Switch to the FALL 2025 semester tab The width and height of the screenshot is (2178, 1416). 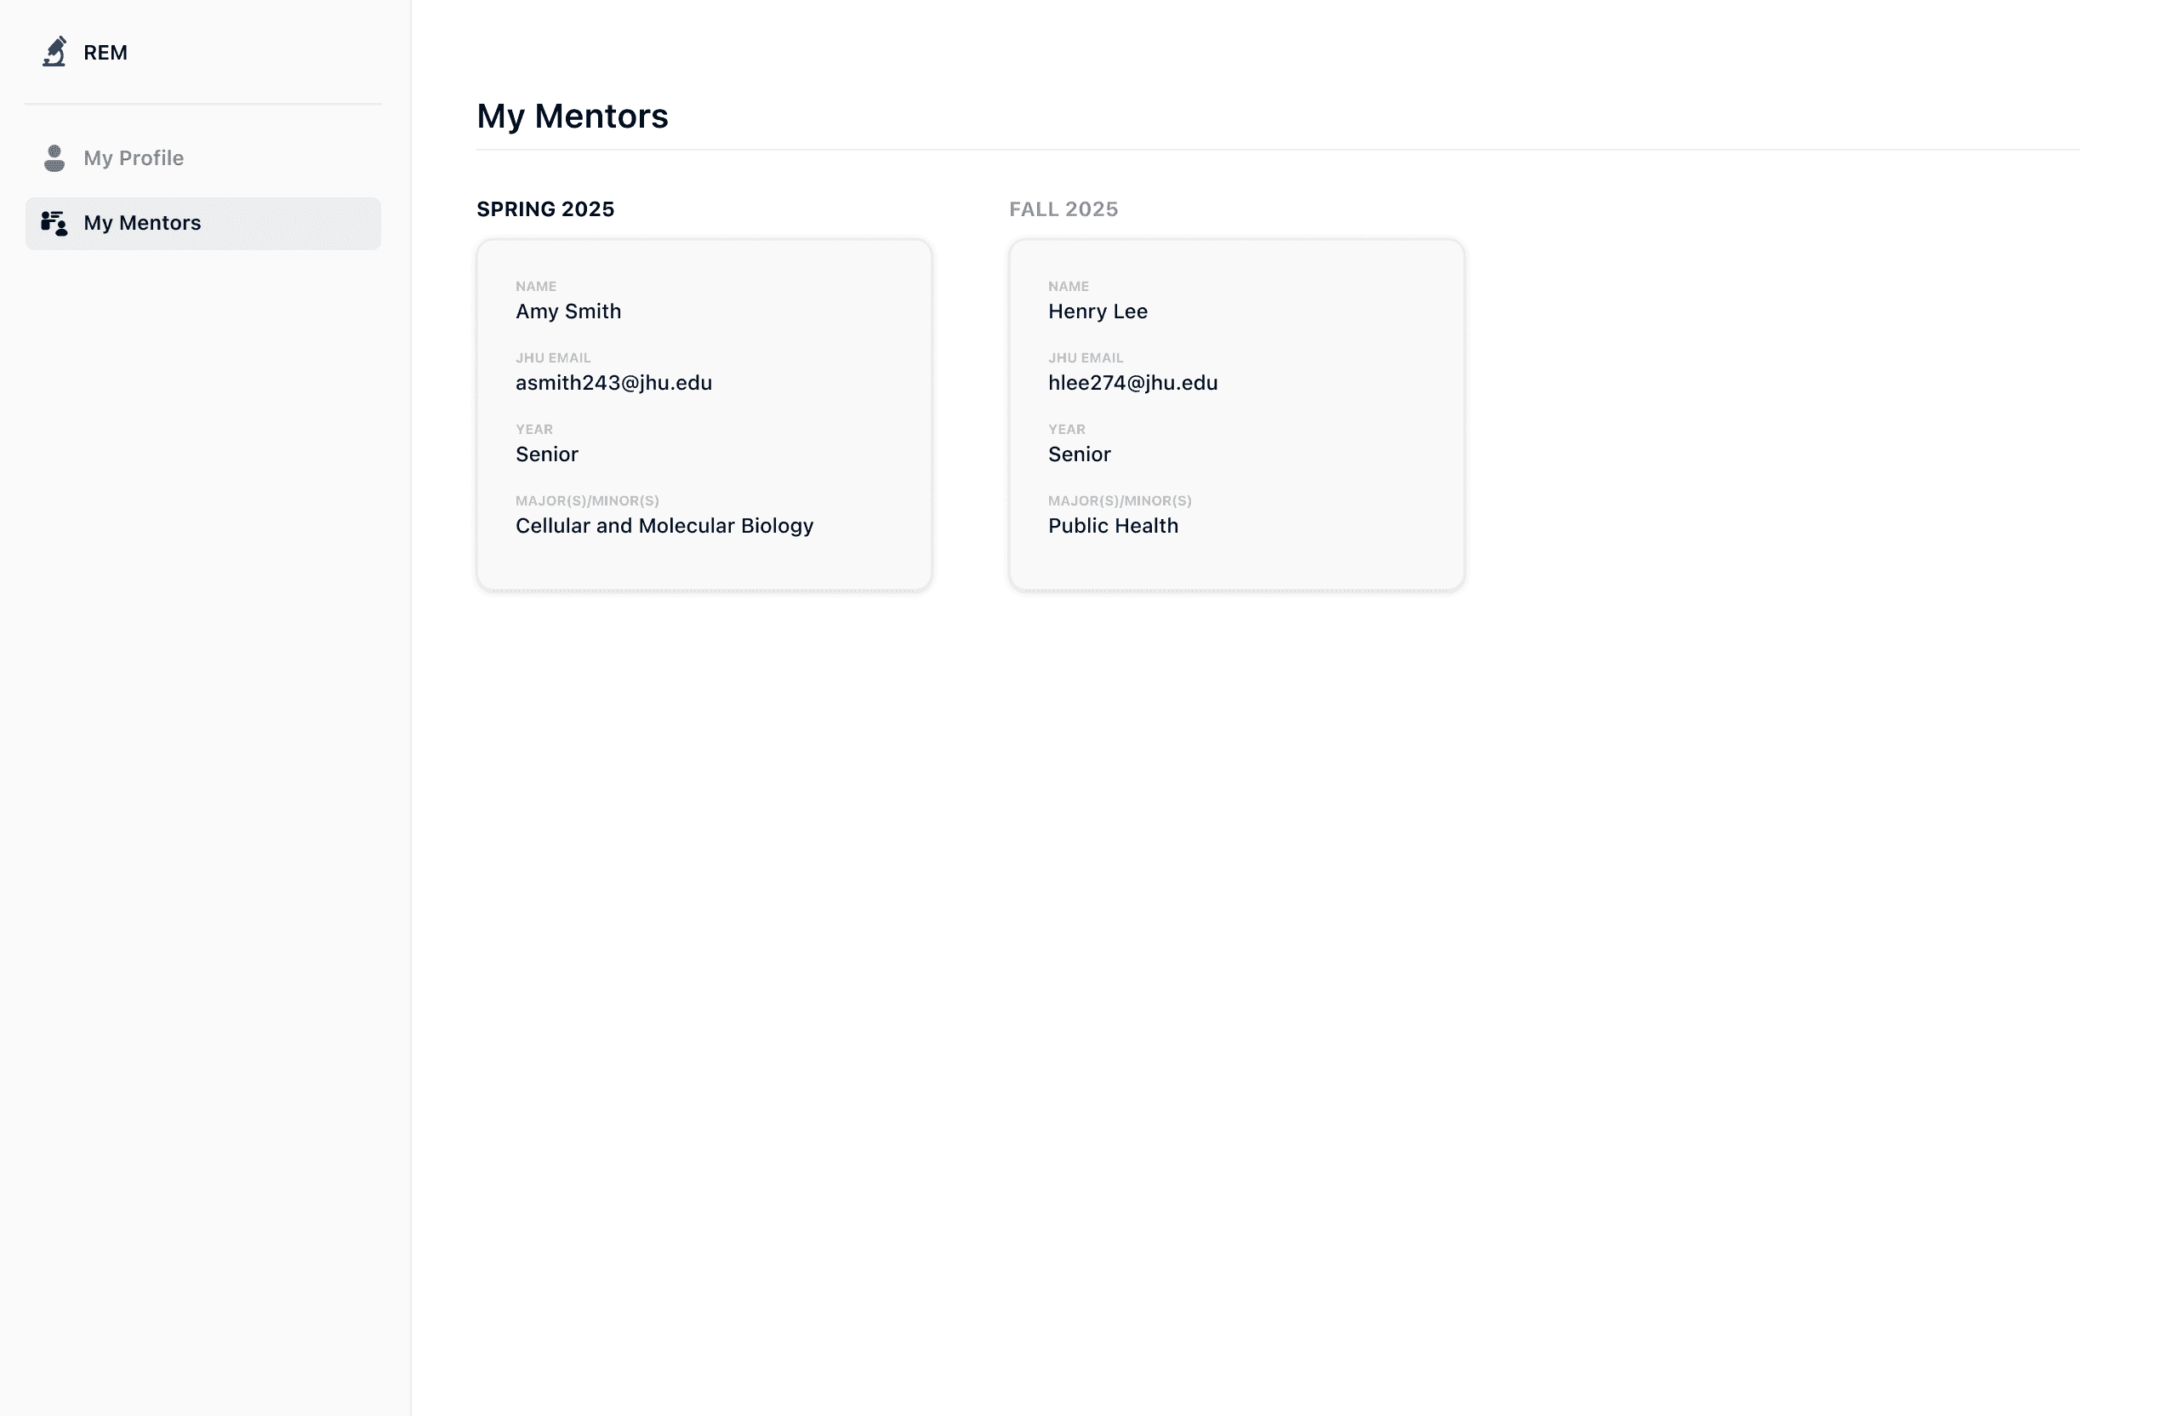click(x=1063, y=209)
